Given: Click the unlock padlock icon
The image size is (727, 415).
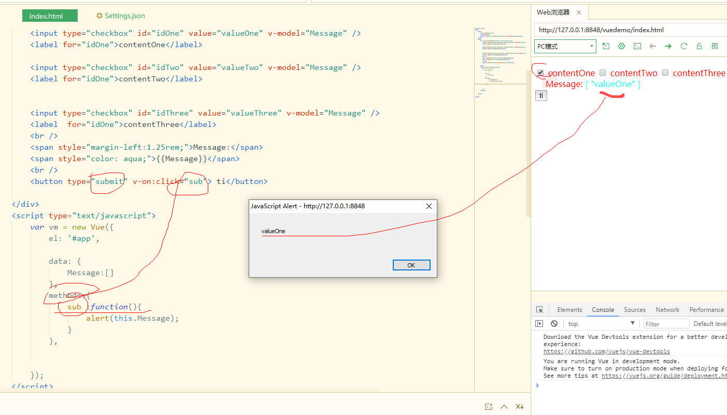Looking at the screenshot, I should pyautogui.click(x=699, y=46).
